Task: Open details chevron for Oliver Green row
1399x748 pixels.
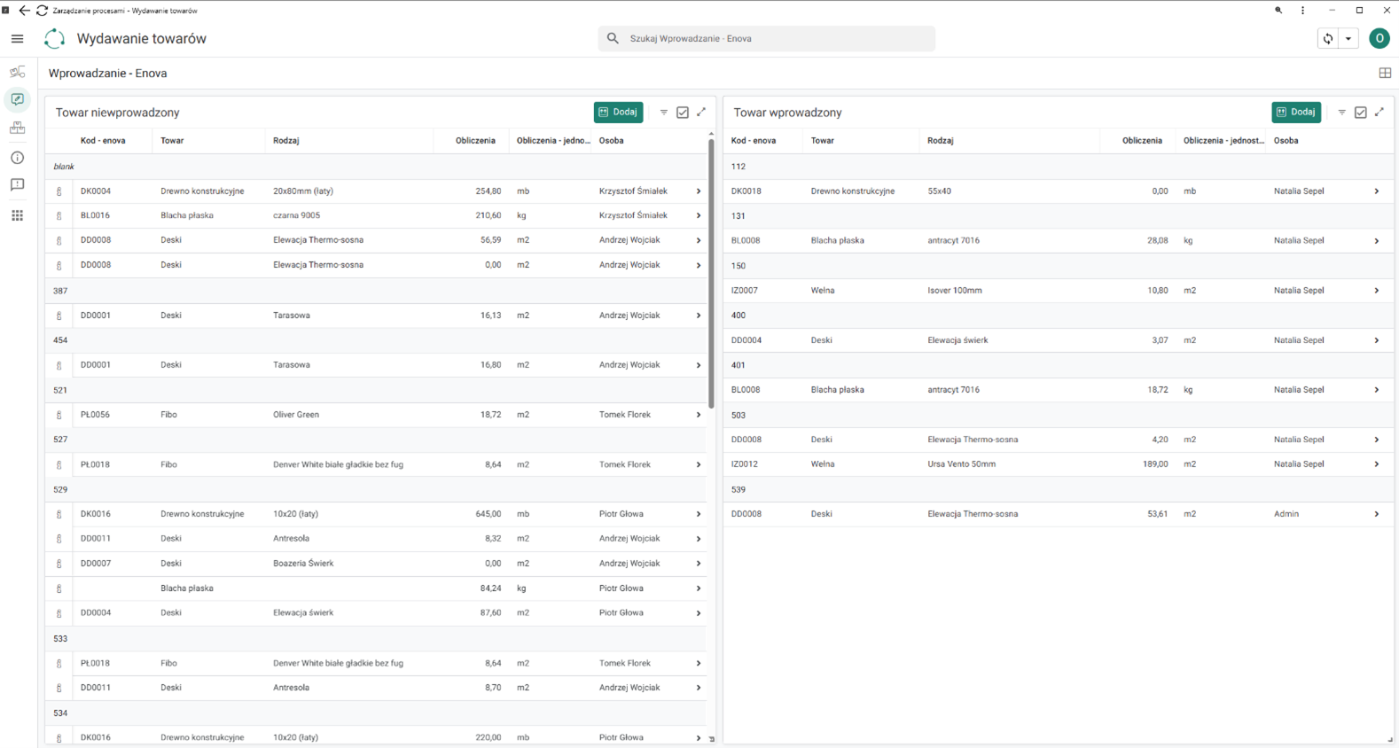Action: click(699, 415)
